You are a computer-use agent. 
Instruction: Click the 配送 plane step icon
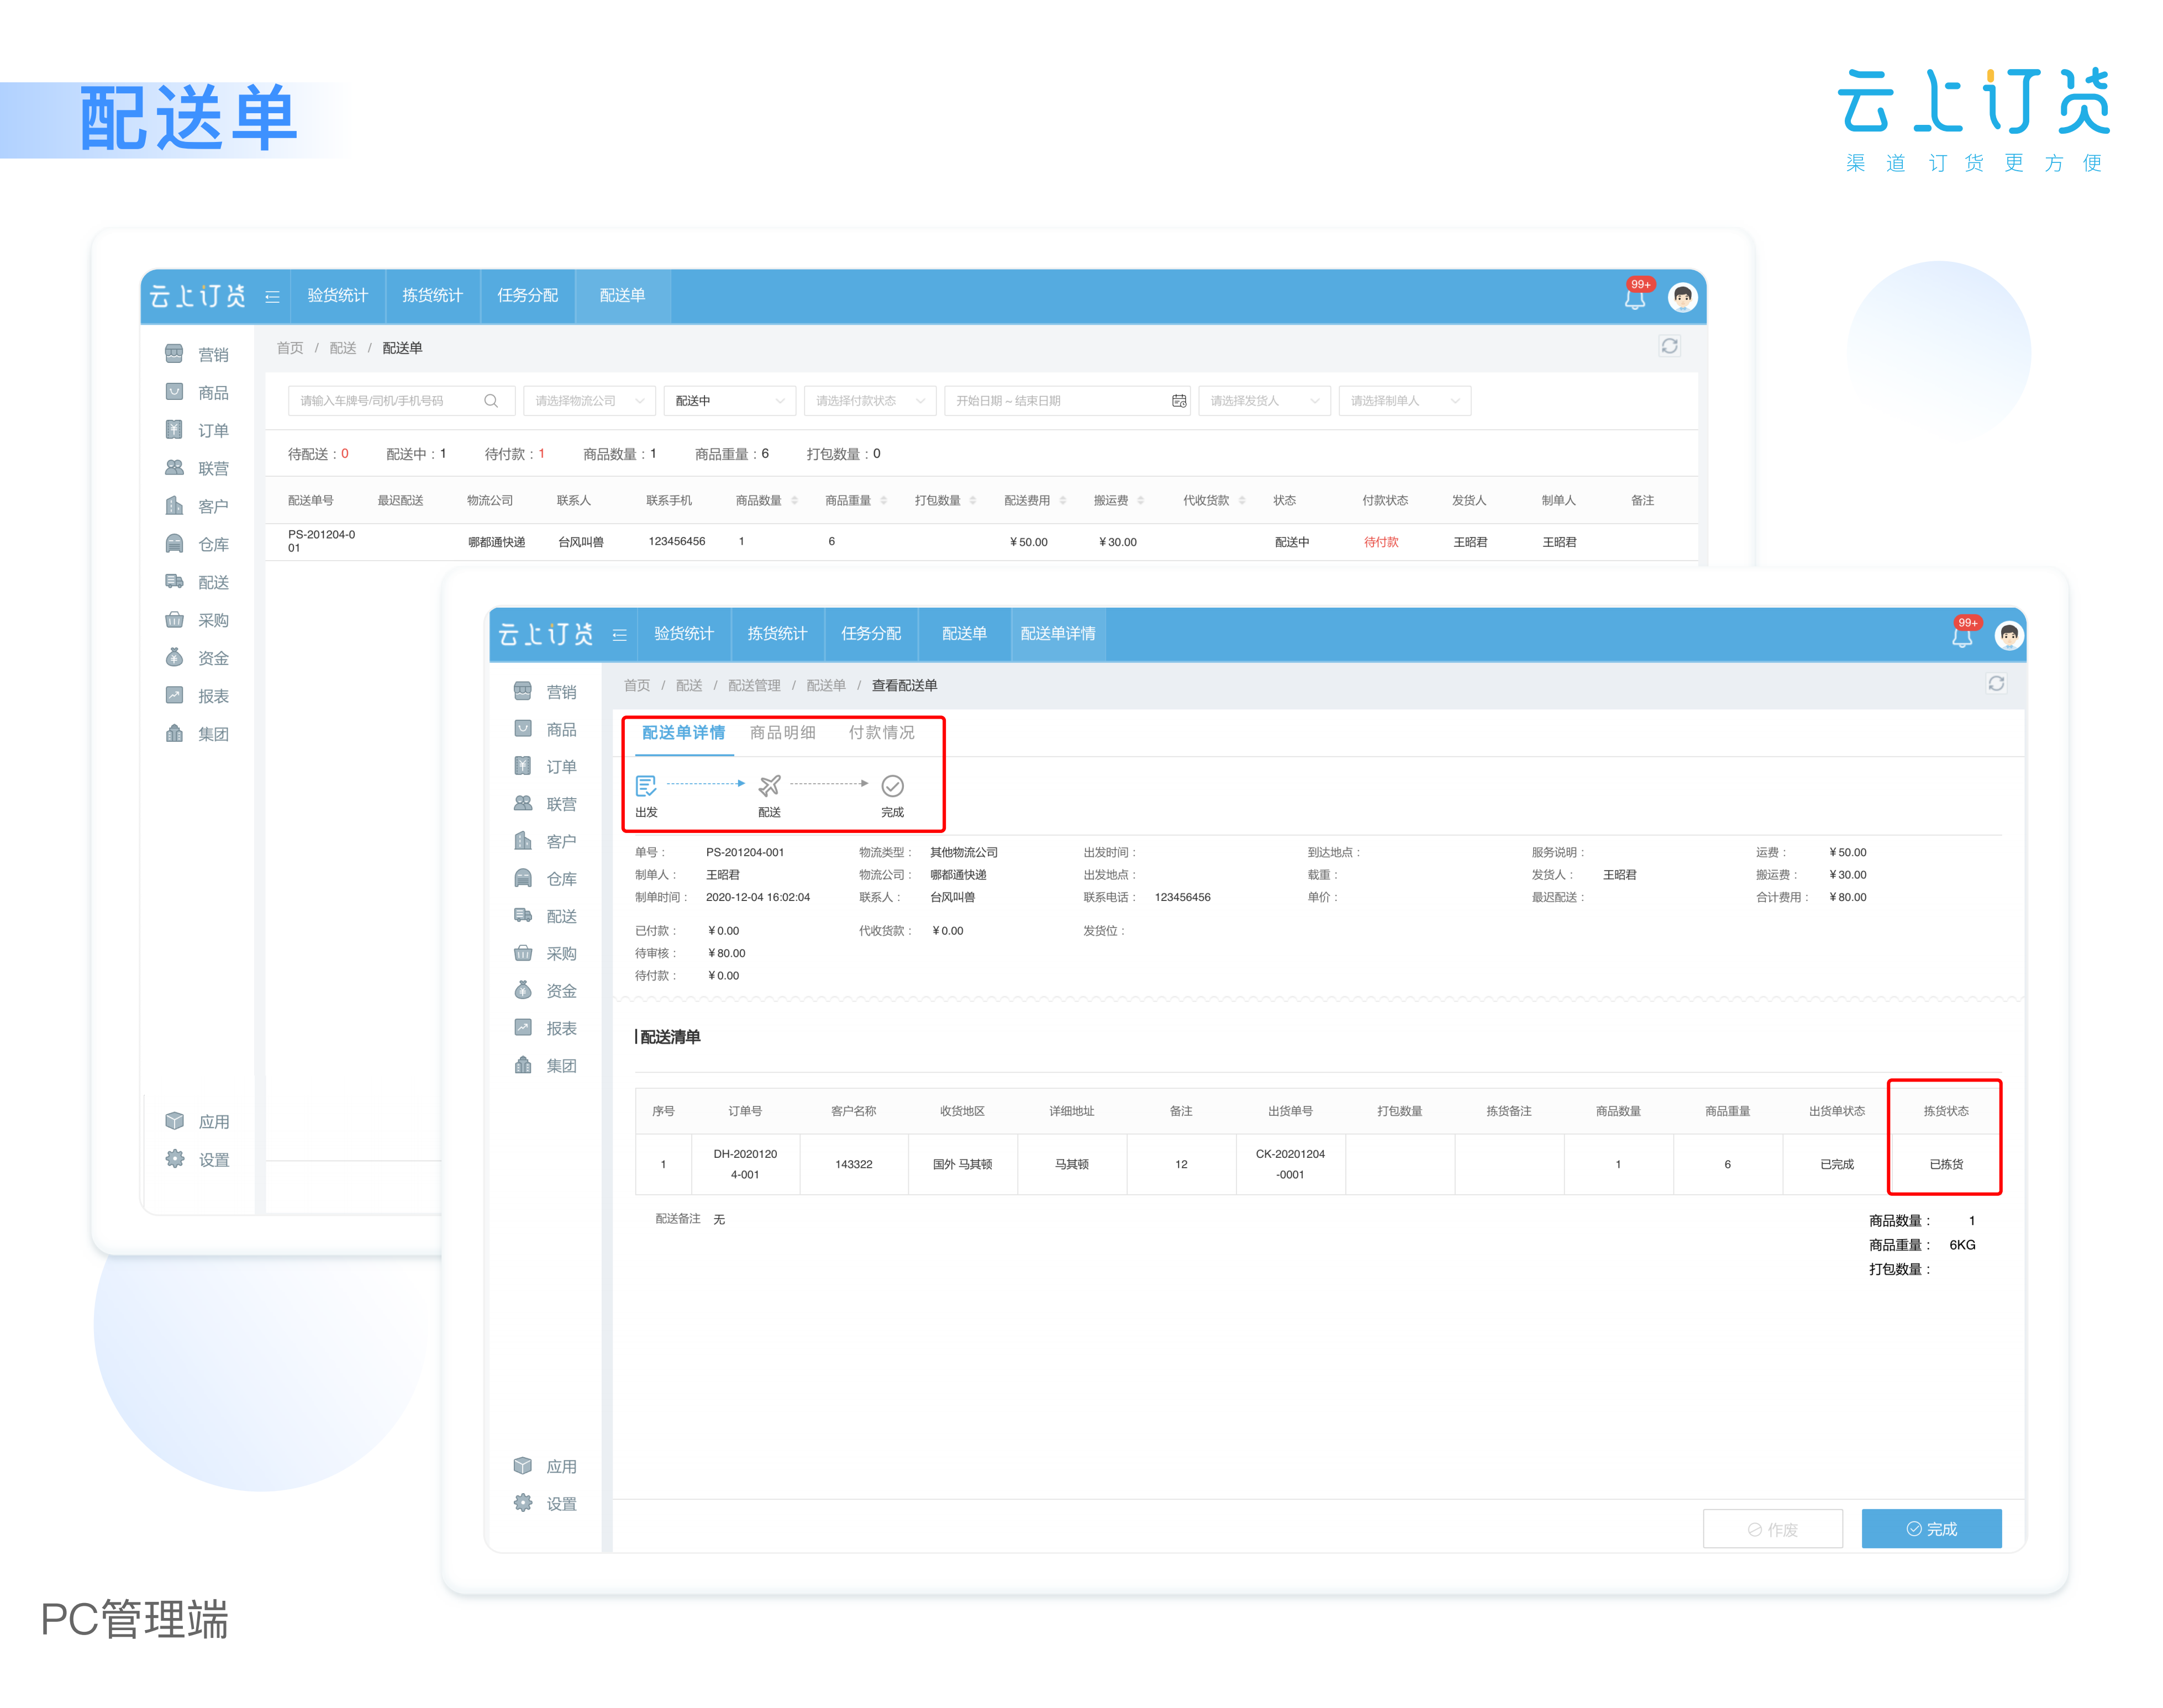coord(769,786)
